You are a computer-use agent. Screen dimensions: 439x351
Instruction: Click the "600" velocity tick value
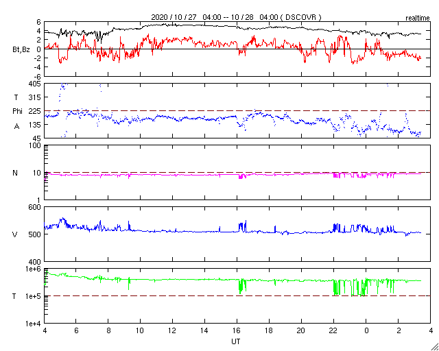[x=36, y=207]
